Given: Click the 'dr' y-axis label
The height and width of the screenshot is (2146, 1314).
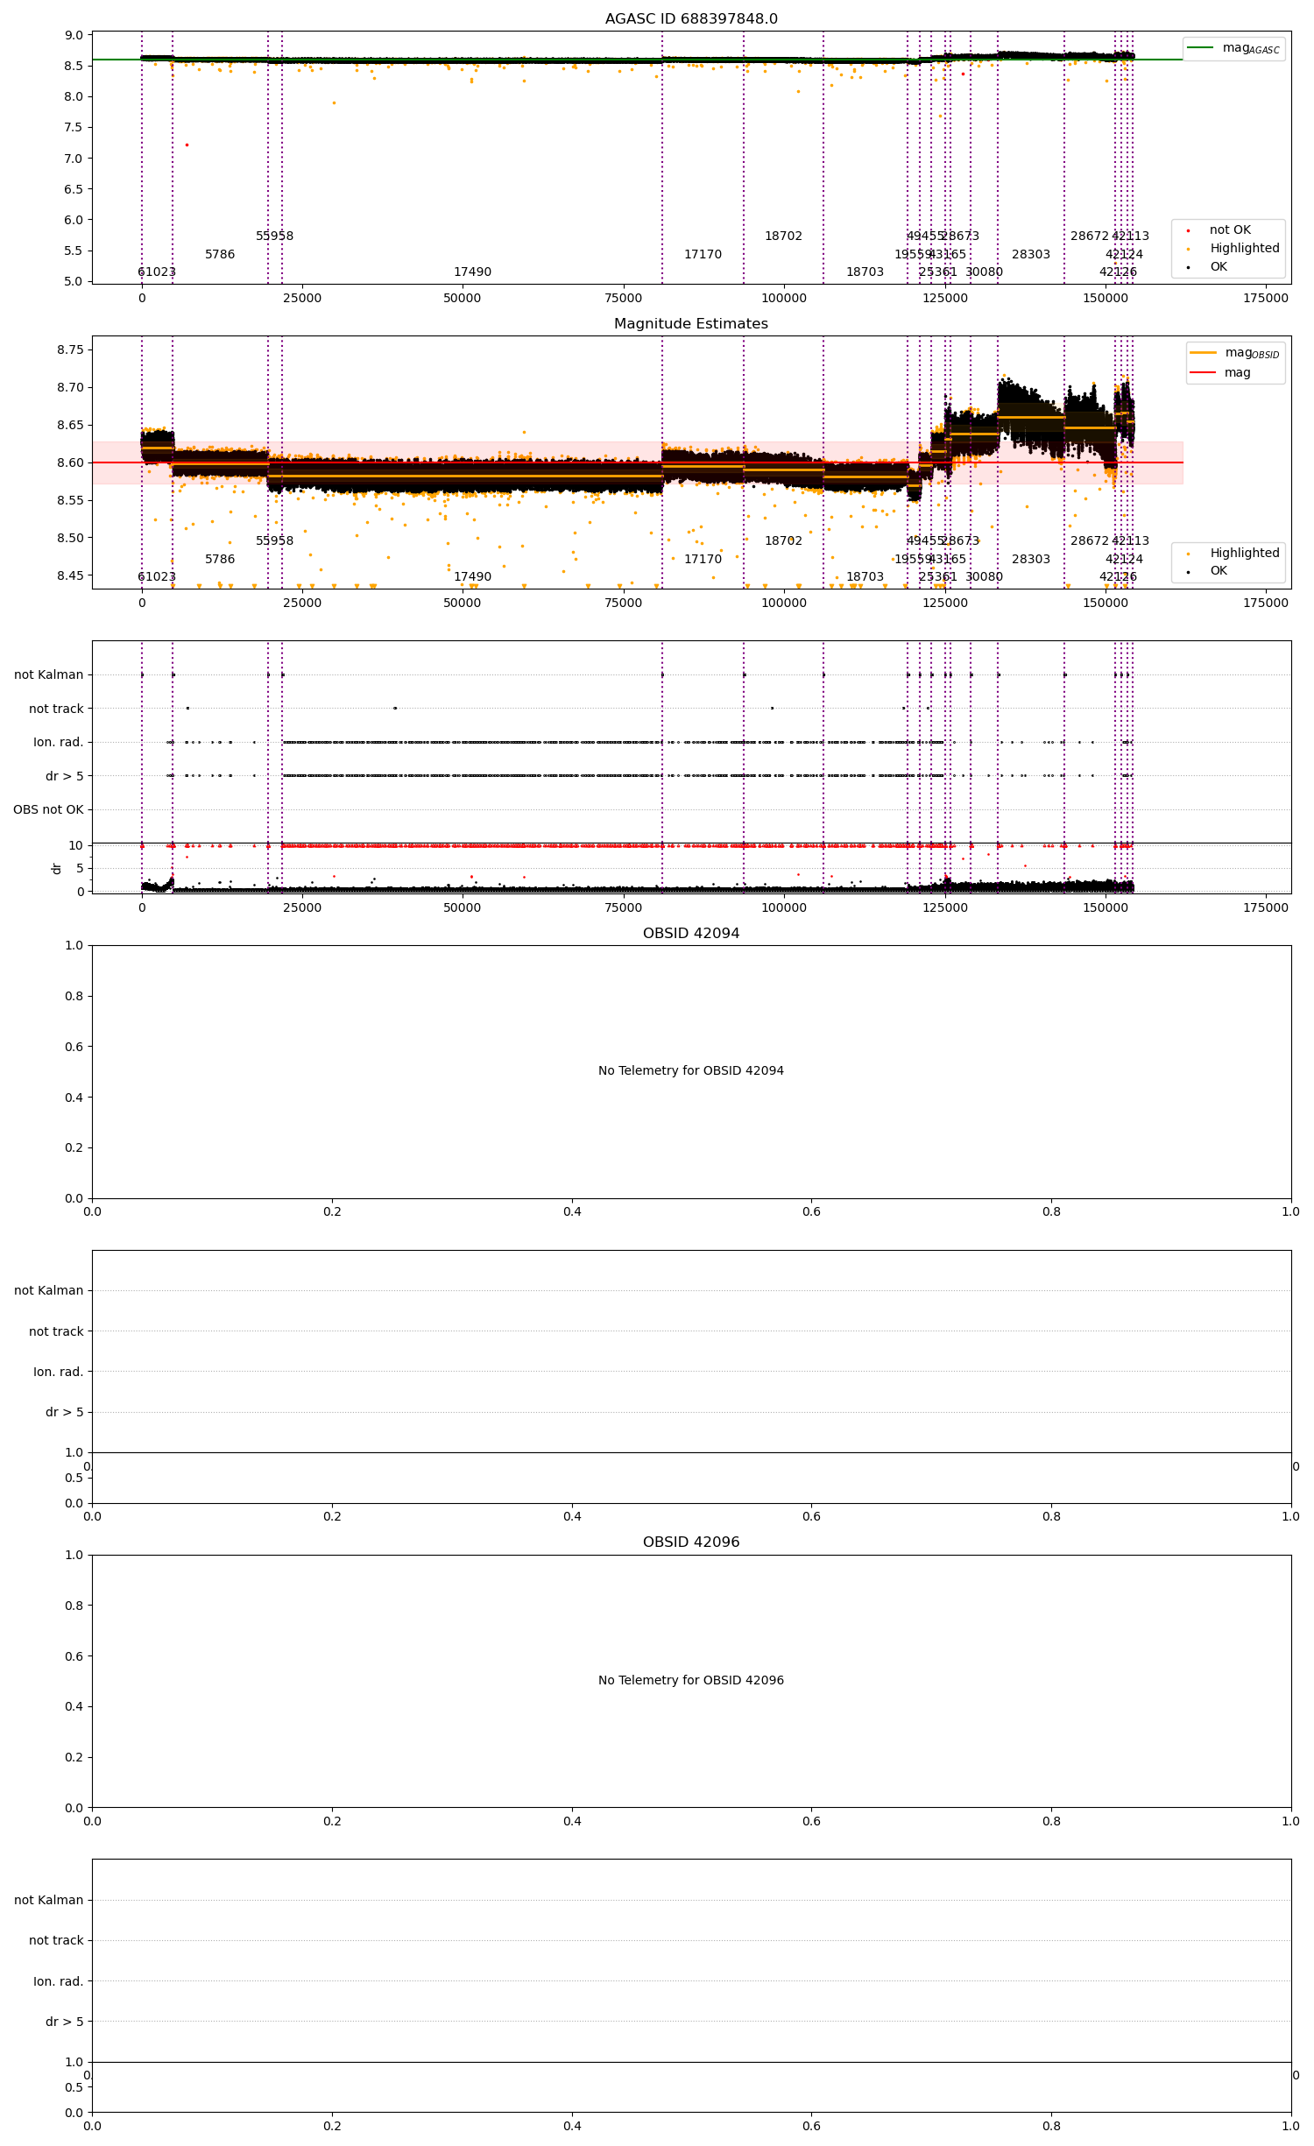Looking at the screenshot, I should pos(57,869).
